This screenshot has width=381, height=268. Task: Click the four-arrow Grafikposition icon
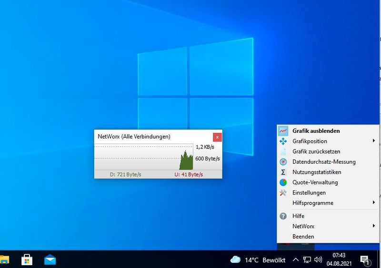283,141
